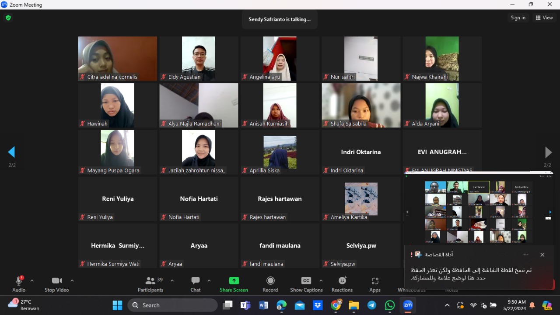Select Citra adelina cornelis video tile
The image size is (560, 315).
point(118,59)
